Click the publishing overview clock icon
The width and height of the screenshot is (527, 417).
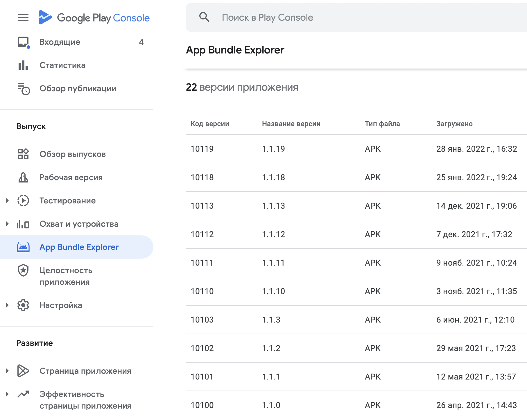[x=24, y=89]
